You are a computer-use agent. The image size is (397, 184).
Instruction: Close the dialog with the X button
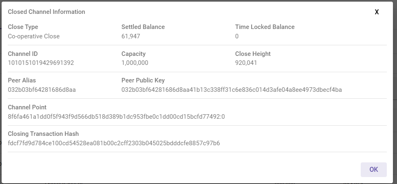[x=377, y=12]
